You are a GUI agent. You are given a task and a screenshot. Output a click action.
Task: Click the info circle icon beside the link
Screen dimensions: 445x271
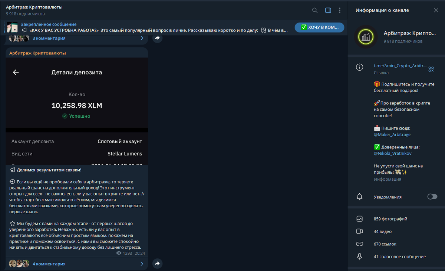tap(359, 67)
